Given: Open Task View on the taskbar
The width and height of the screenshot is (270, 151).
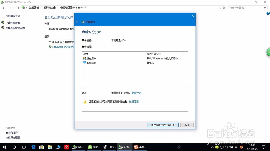Looking at the screenshot, I should [23, 147].
